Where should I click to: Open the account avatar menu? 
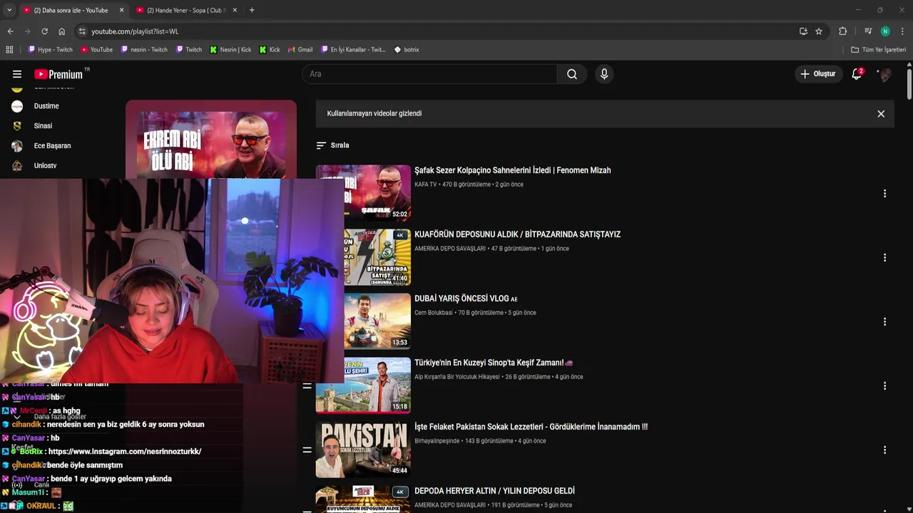pyautogui.click(x=884, y=74)
